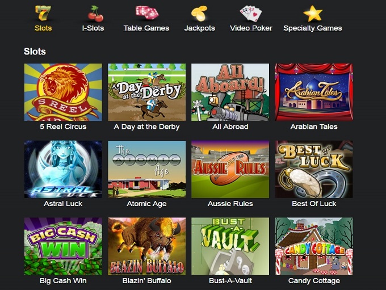Viewport: 386px width, 290px height.
Task: Click the playing cards Video Poker icon
Action: [250, 14]
